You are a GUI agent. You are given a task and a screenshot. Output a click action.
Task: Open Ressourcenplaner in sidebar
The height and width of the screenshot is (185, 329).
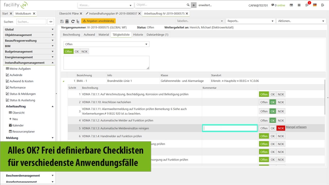[x=22, y=132]
